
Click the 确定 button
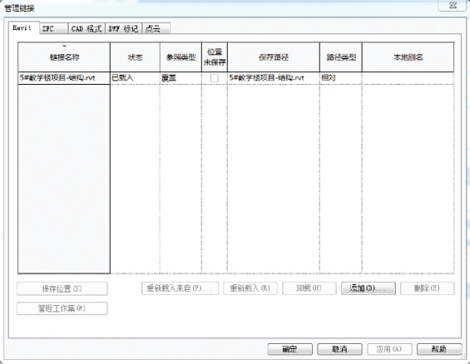[289, 349]
